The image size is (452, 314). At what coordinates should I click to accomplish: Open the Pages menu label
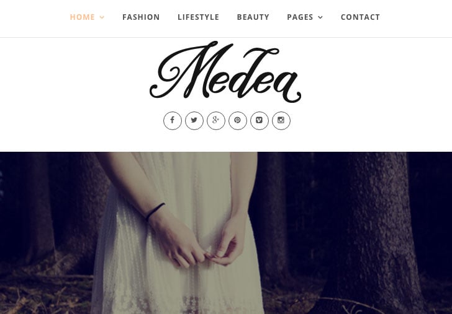coord(300,17)
